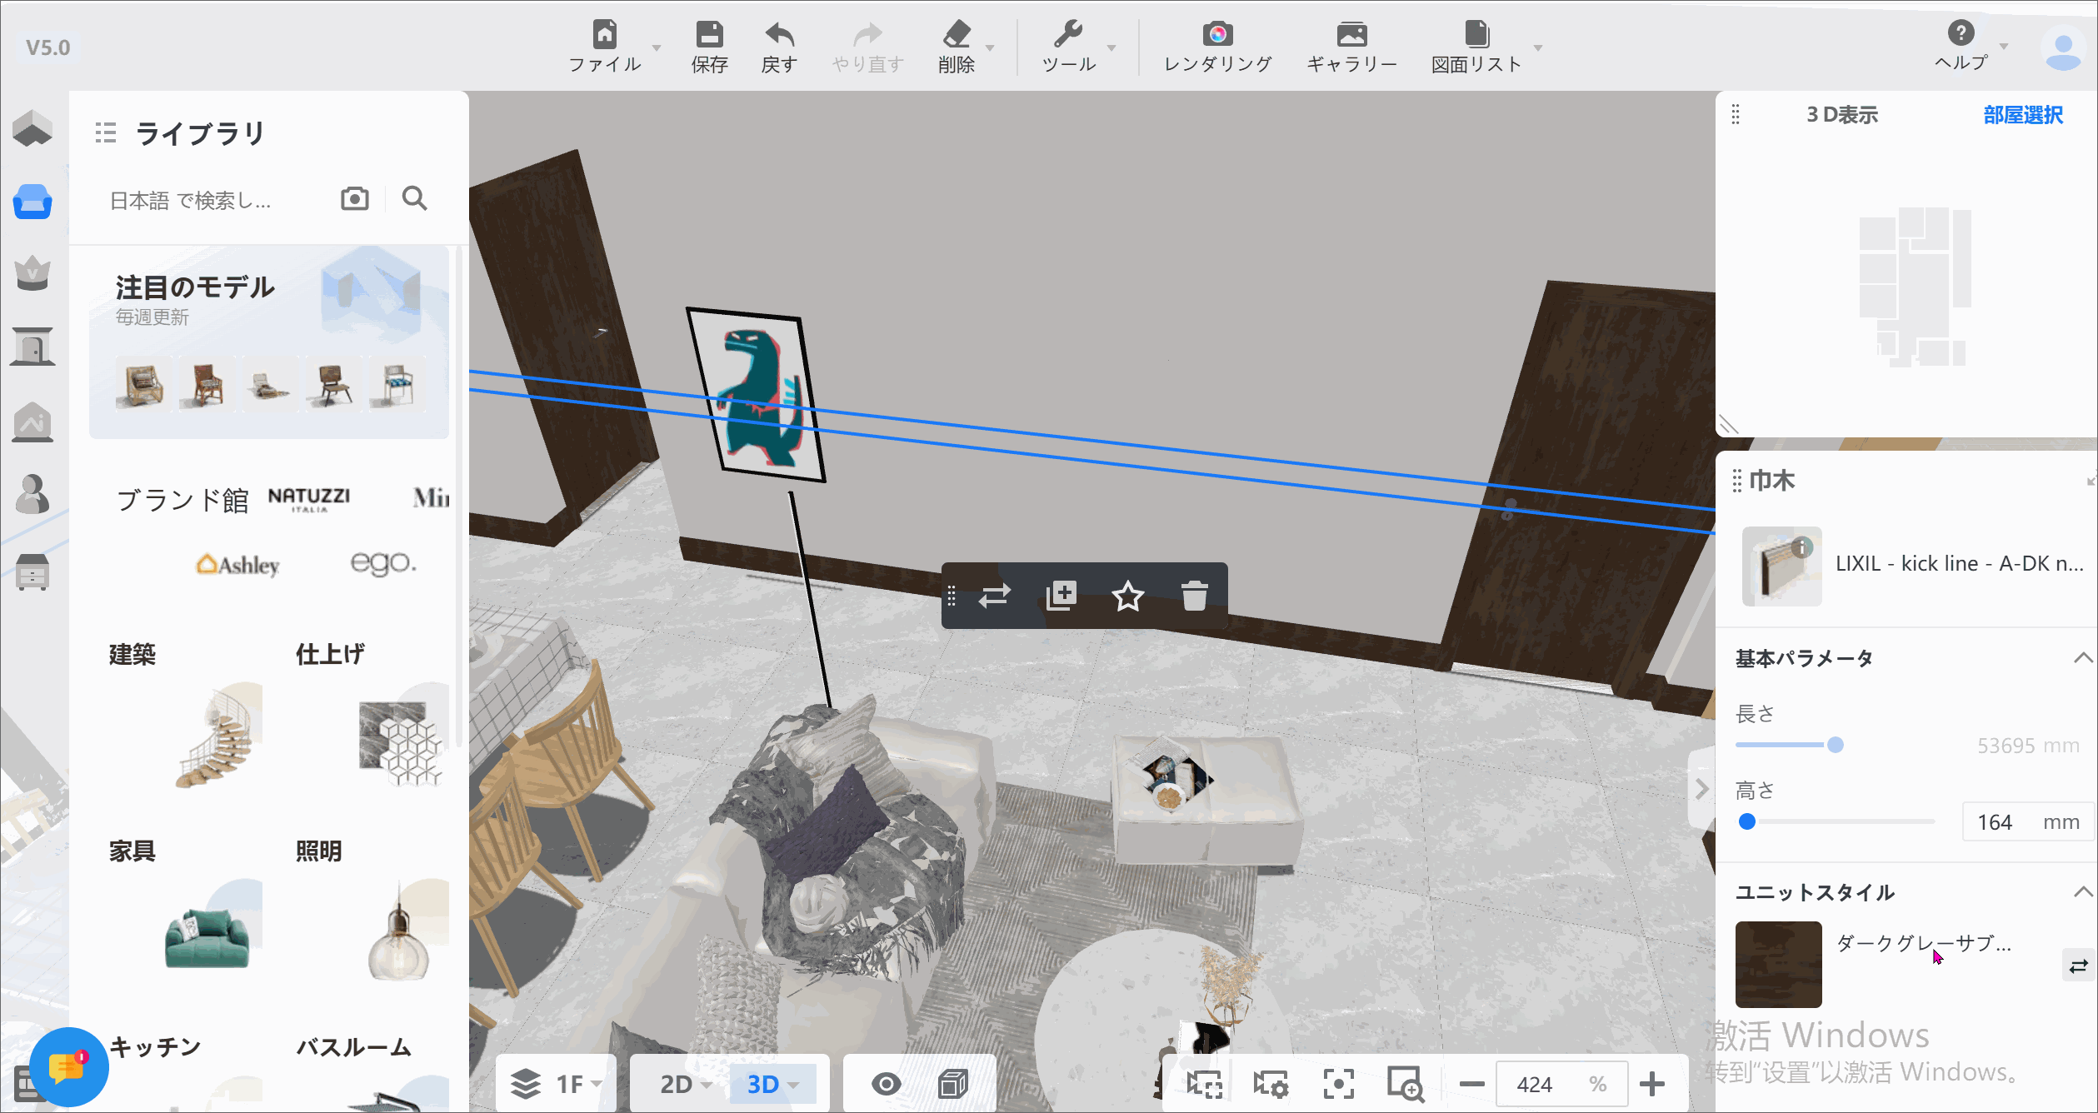Click the dark wood material swatch
This screenshot has height=1113, width=2098.
(1778, 965)
